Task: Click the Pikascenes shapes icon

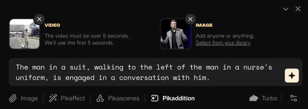Action: (100, 98)
